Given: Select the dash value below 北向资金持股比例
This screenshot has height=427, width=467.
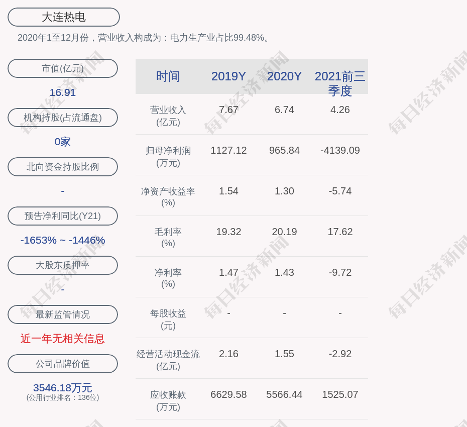Looking at the screenshot, I should click(63, 191).
